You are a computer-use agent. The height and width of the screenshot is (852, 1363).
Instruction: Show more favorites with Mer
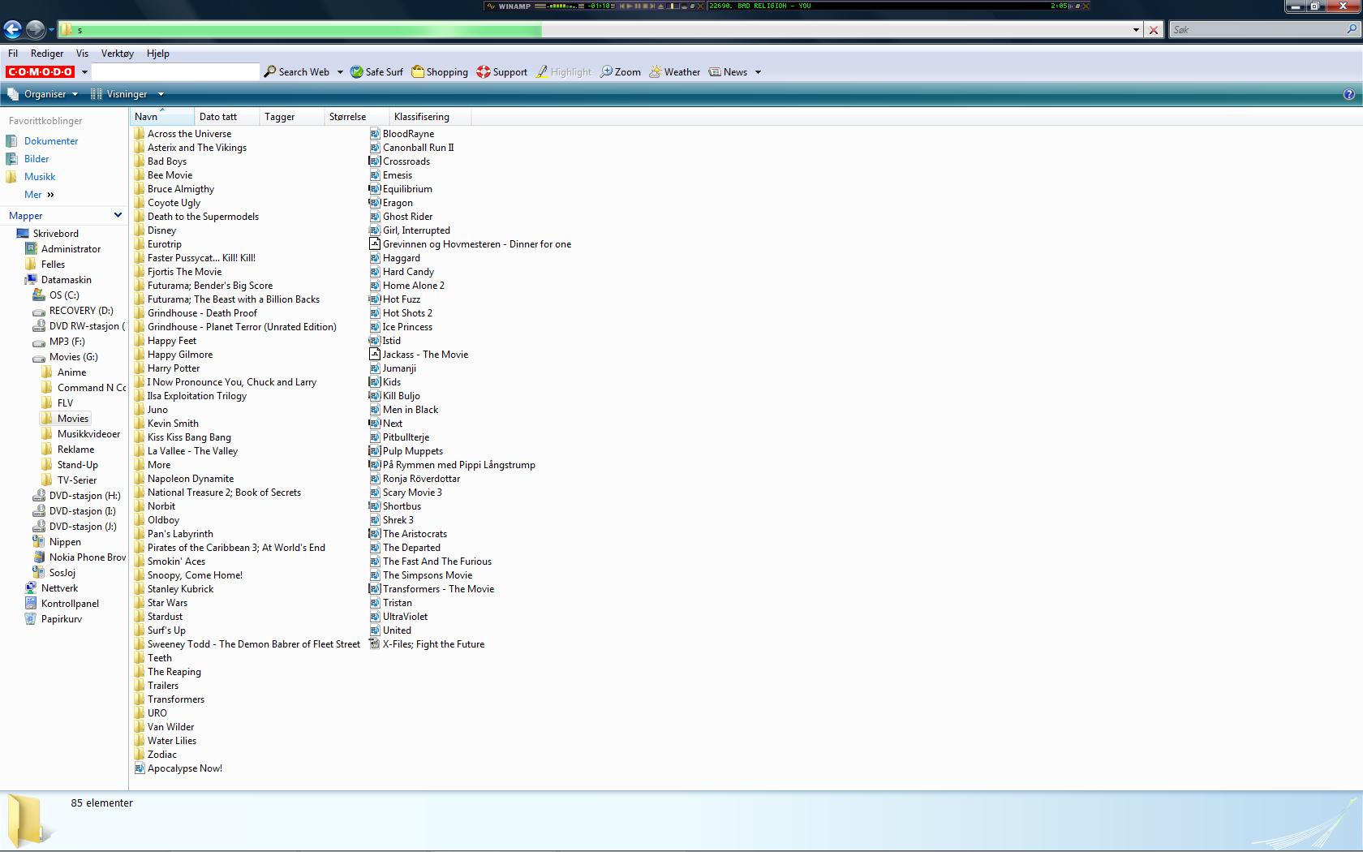[39, 195]
